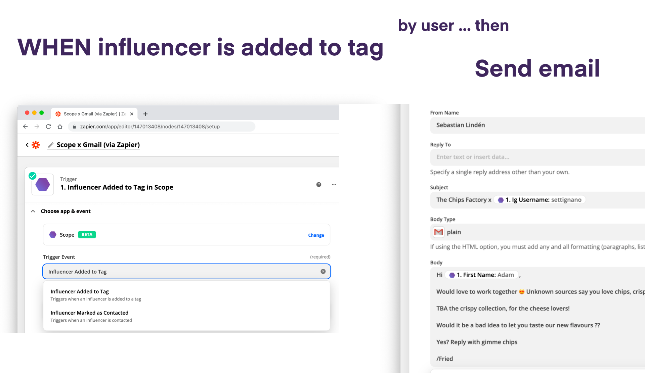Click the small Scope app icon in app row

pyautogui.click(x=53, y=234)
